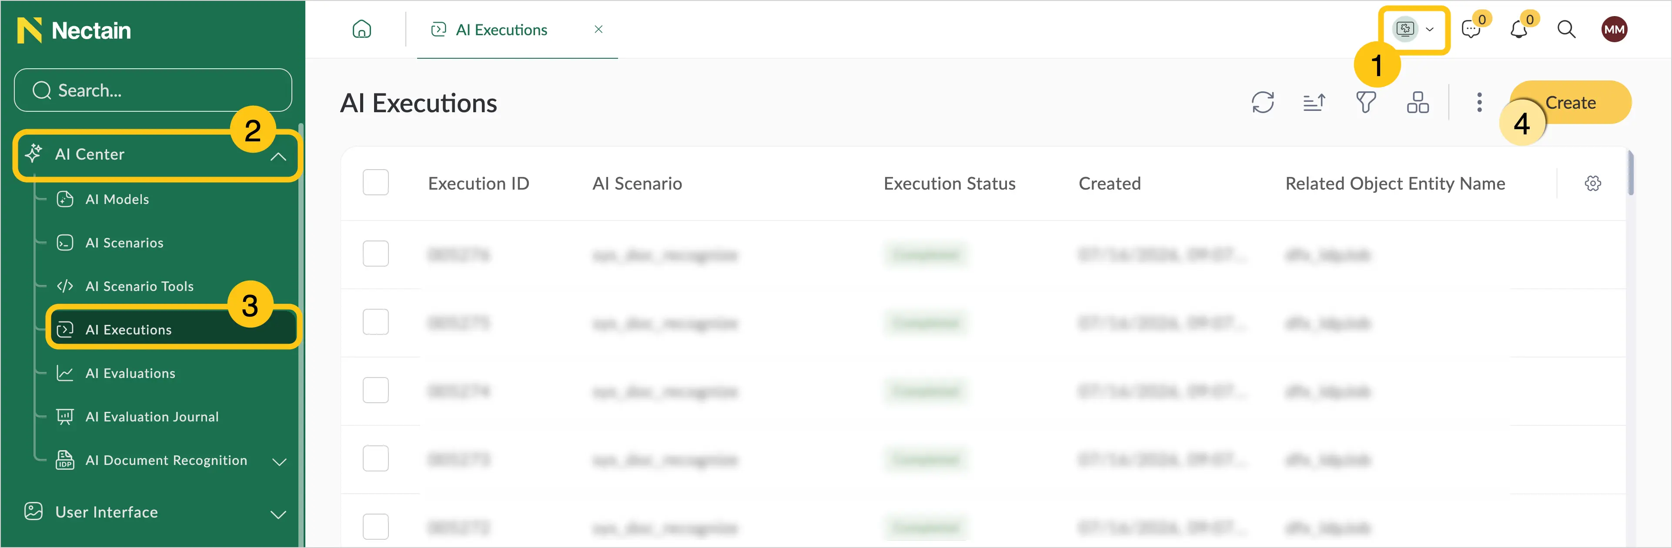Click the sidebar Search field
The image size is (1672, 548).
click(153, 90)
